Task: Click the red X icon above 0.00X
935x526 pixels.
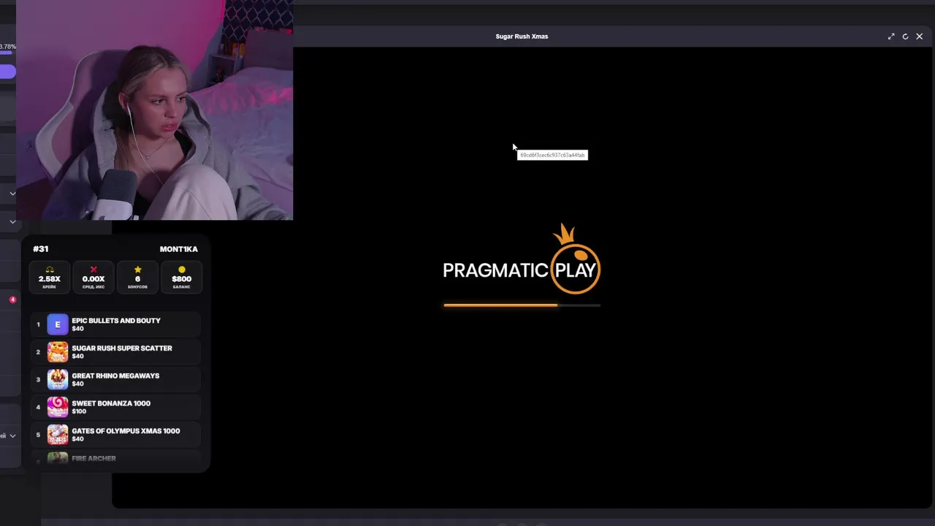Action: coord(93,270)
